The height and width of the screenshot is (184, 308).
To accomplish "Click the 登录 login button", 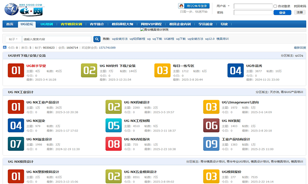I will click(282, 12).
